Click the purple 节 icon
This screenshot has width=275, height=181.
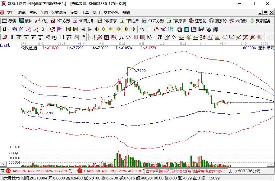163,29
